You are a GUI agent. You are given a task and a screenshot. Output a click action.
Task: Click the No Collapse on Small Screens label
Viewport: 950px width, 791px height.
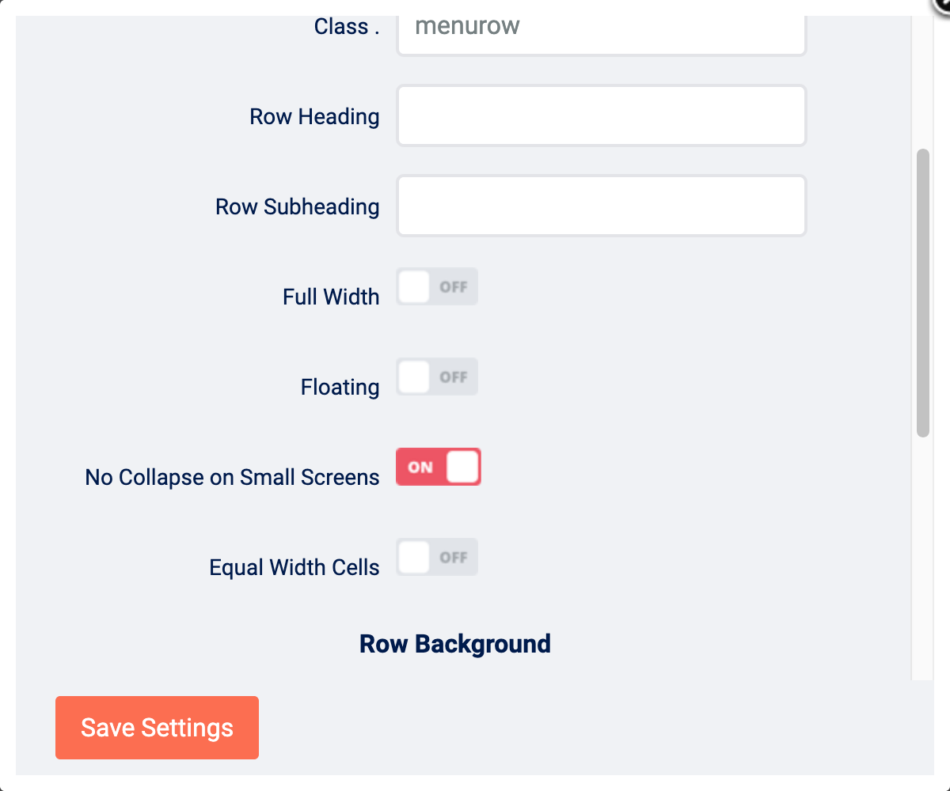coord(232,478)
